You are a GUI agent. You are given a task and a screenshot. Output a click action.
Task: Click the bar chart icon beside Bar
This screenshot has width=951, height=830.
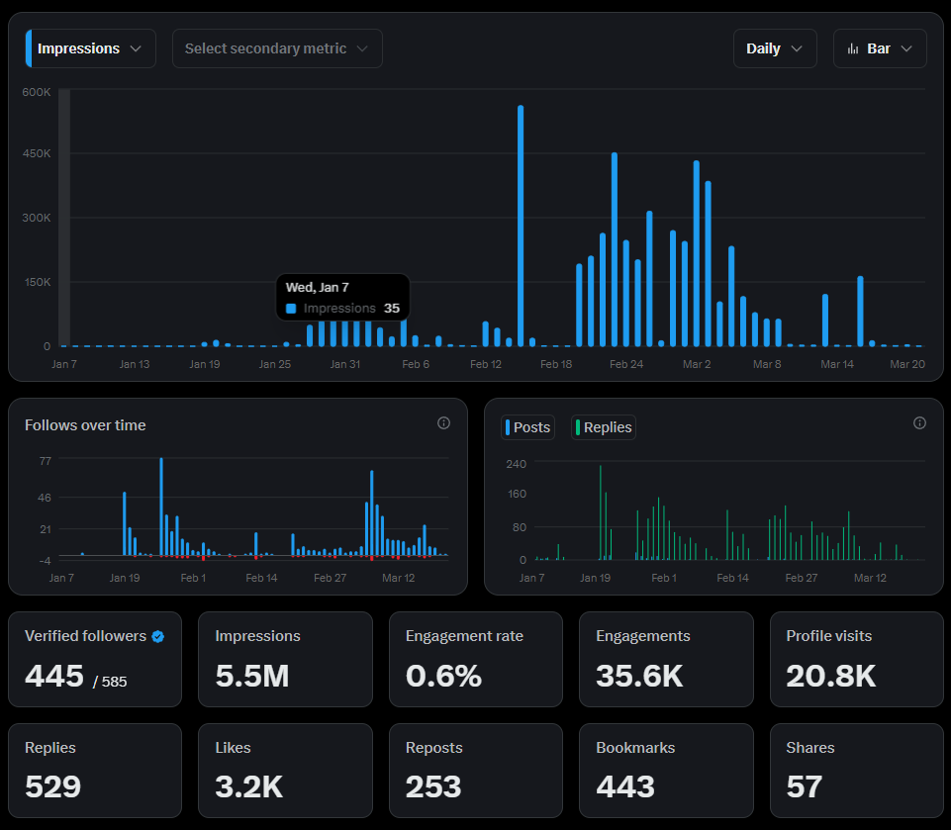853,49
